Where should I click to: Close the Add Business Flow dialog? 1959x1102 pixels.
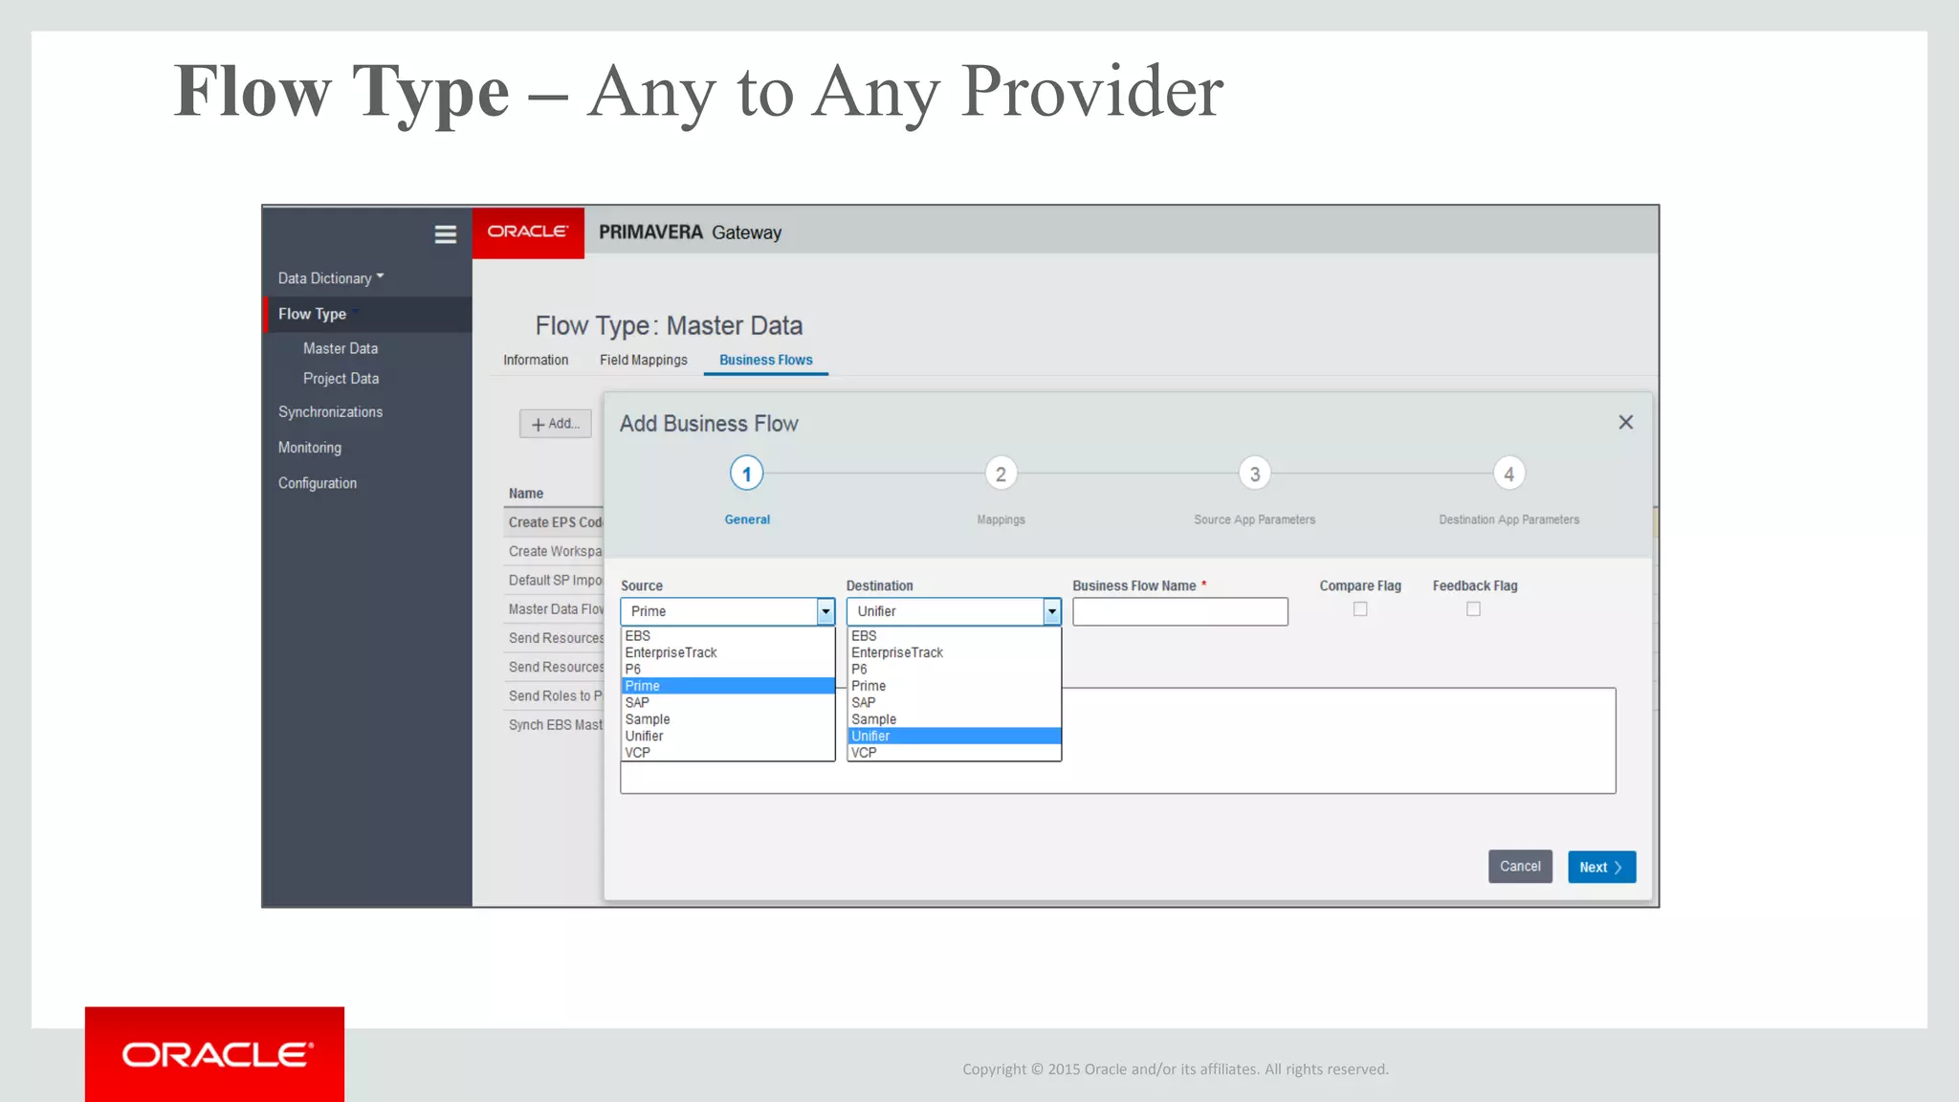click(x=1625, y=422)
